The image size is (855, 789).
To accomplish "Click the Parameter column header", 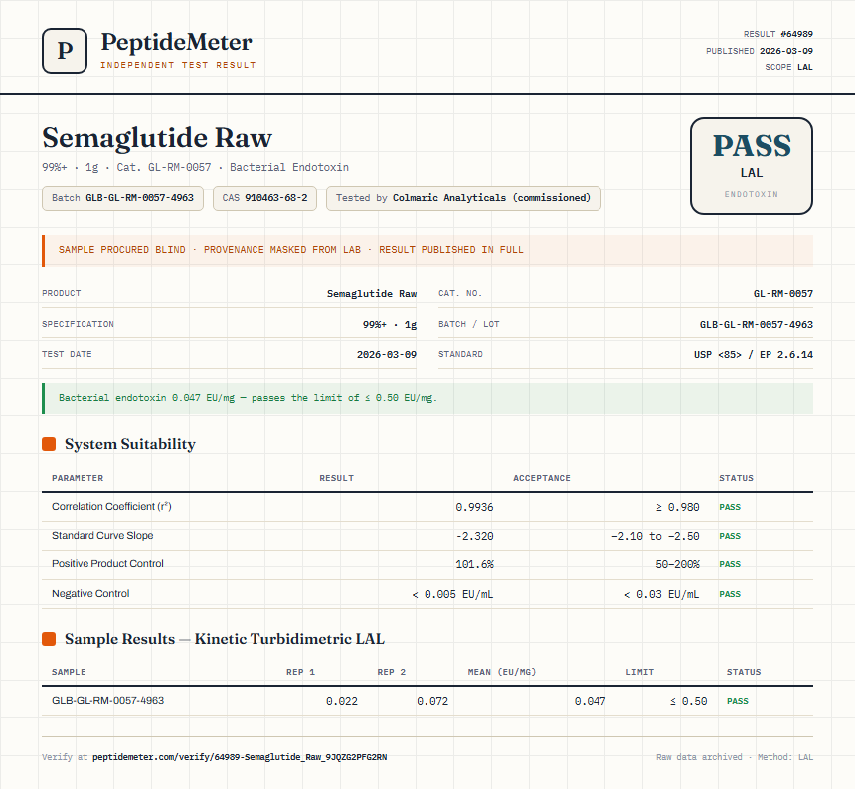I will [78, 478].
